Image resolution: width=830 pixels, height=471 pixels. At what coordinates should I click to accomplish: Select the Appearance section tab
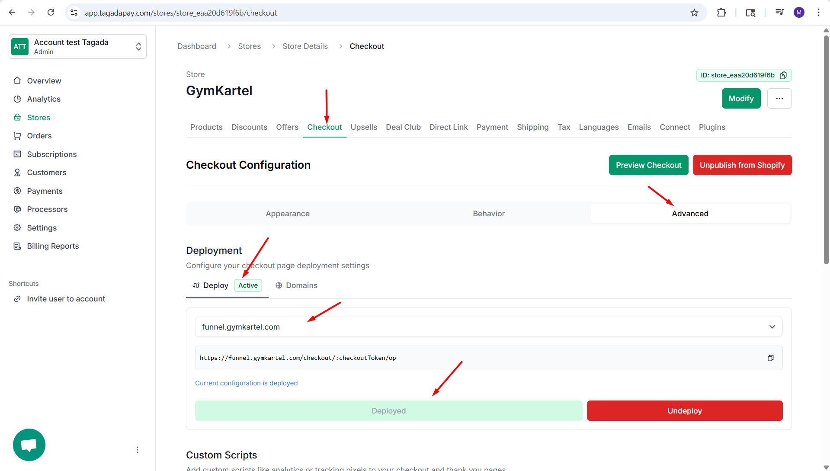coord(288,214)
